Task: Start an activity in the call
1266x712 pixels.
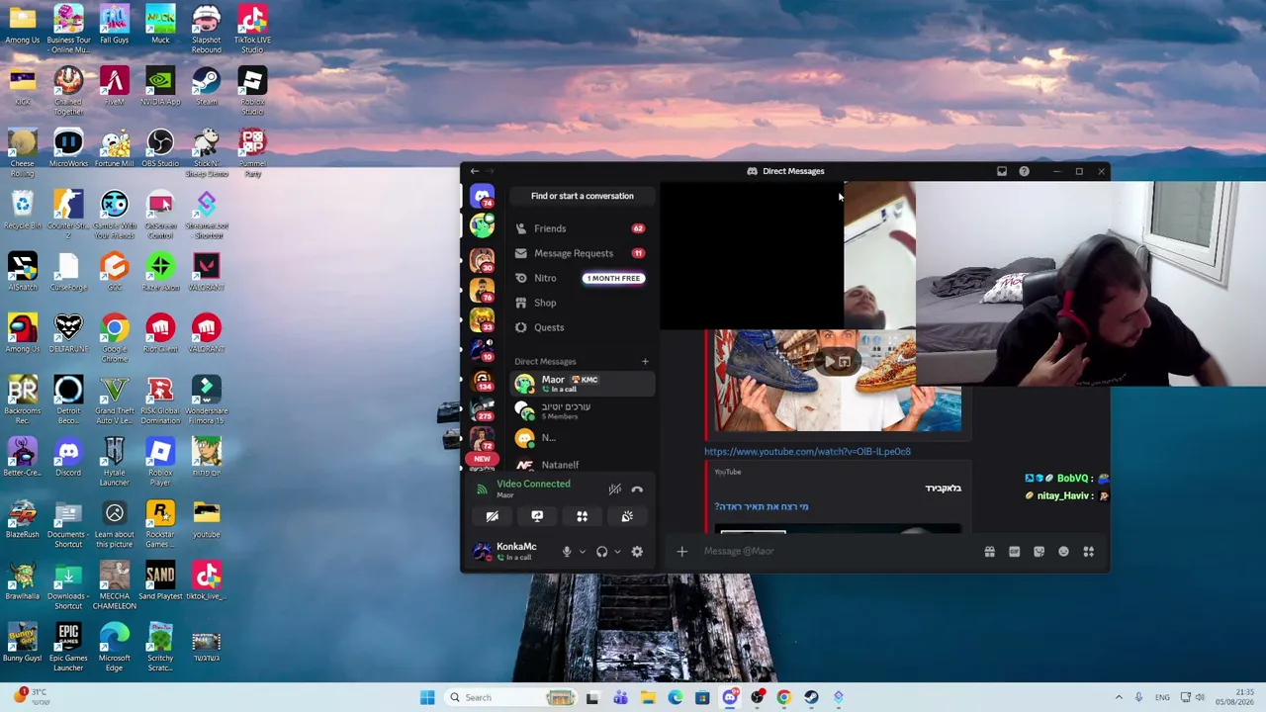Action: pos(582,516)
